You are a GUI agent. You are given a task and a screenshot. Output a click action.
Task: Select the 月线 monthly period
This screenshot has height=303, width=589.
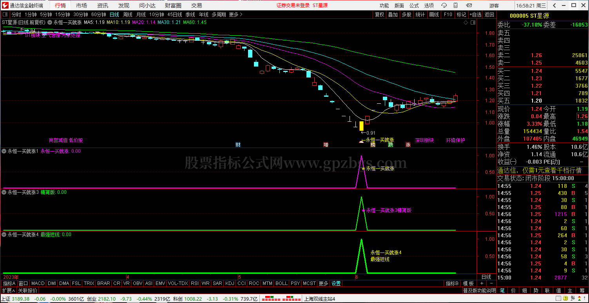click(141, 14)
